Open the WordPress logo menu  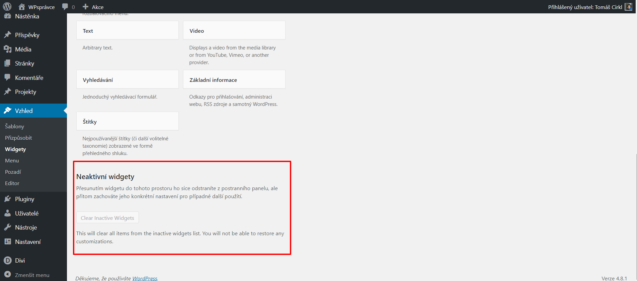pos(7,7)
